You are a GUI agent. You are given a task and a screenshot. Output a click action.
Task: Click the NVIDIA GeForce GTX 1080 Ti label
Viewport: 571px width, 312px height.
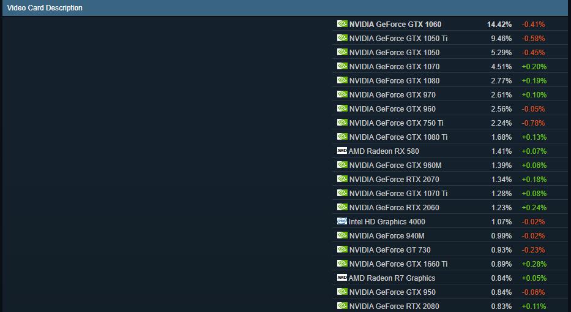(x=398, y=137)
